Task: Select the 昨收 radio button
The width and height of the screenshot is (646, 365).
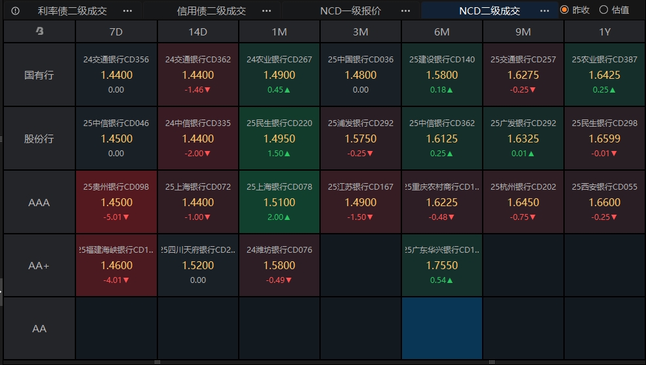Action: click(565, 9)
